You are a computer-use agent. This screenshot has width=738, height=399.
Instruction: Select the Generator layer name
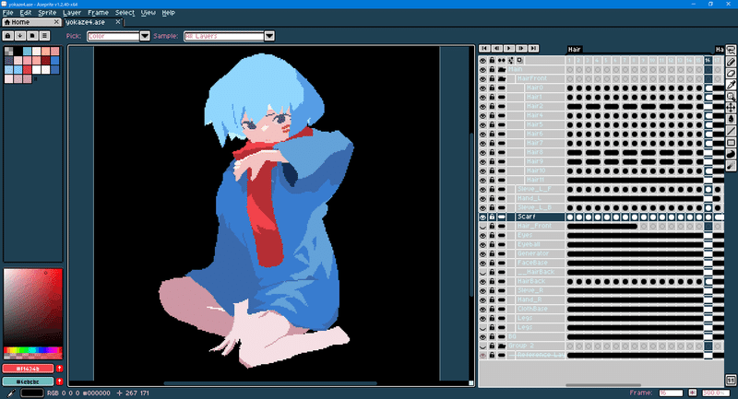tap(533, 253)
